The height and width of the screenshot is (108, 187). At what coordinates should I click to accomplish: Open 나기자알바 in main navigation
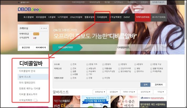63,17
